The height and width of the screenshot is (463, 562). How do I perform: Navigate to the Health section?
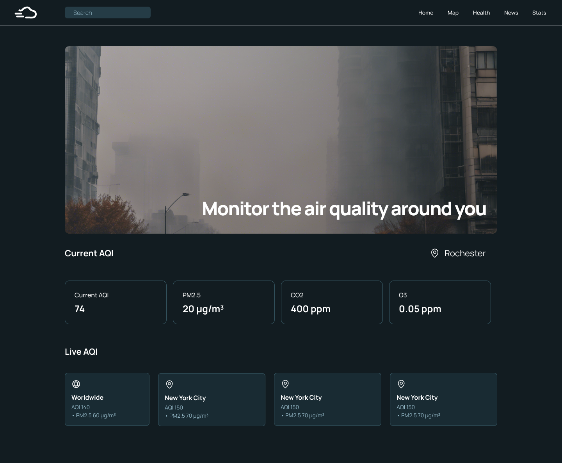point(481,13)
